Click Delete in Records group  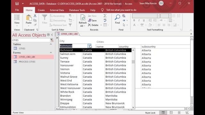93,25
